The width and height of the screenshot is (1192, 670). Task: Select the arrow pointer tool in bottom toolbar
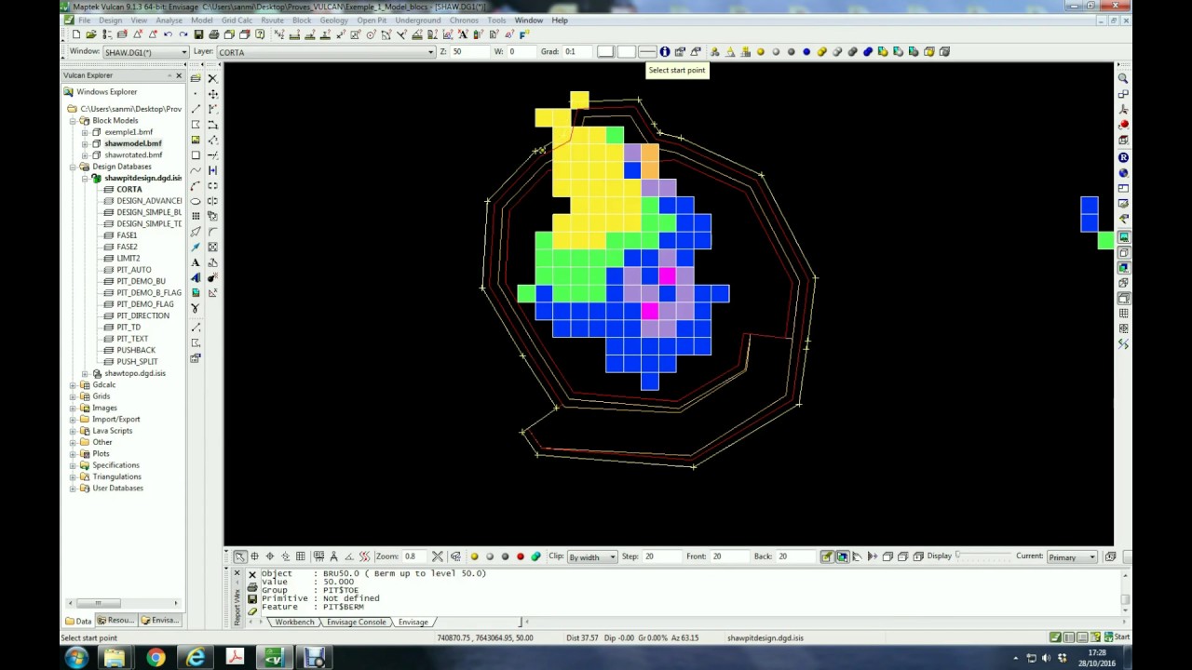[239, 556]
